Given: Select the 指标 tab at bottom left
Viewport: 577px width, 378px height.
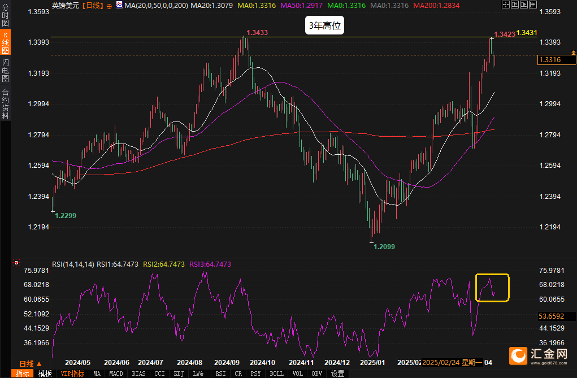Looking at the screenshot, I should [23, 373].
